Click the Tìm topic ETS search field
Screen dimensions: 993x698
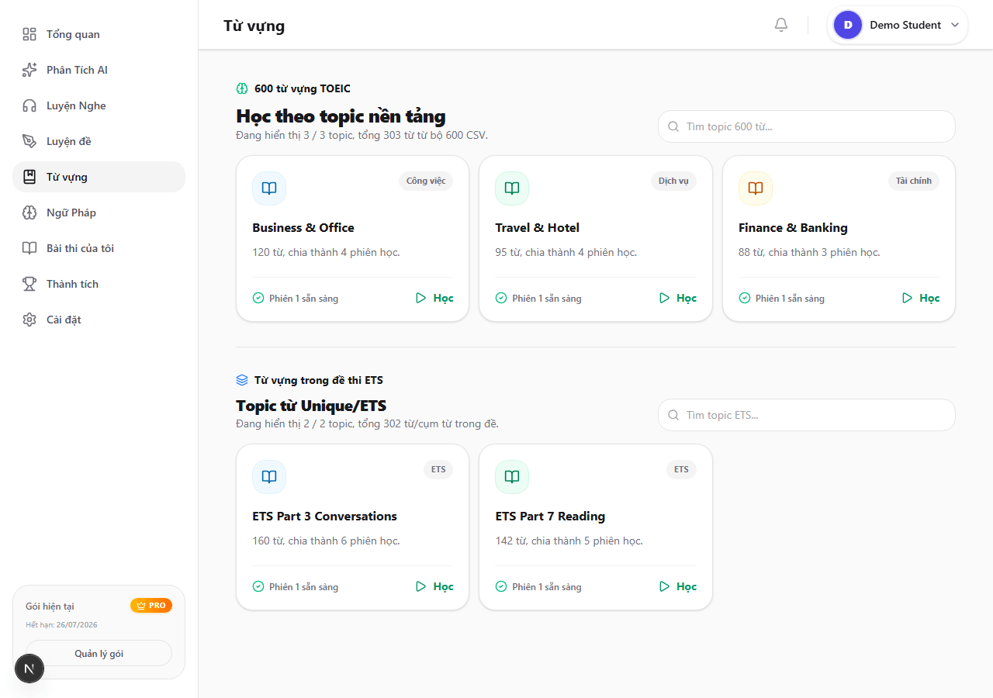point(807,415)
